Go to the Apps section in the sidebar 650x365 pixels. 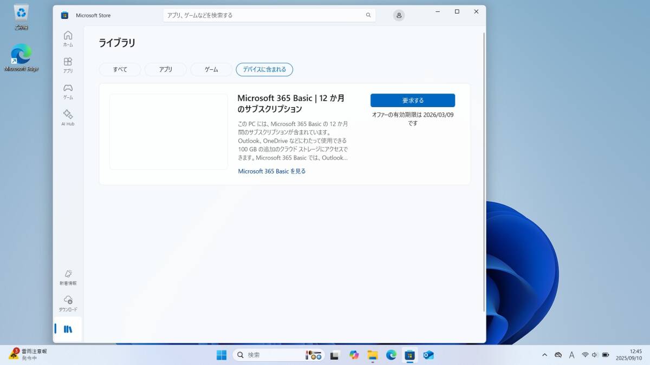click(x=68, y=65)
